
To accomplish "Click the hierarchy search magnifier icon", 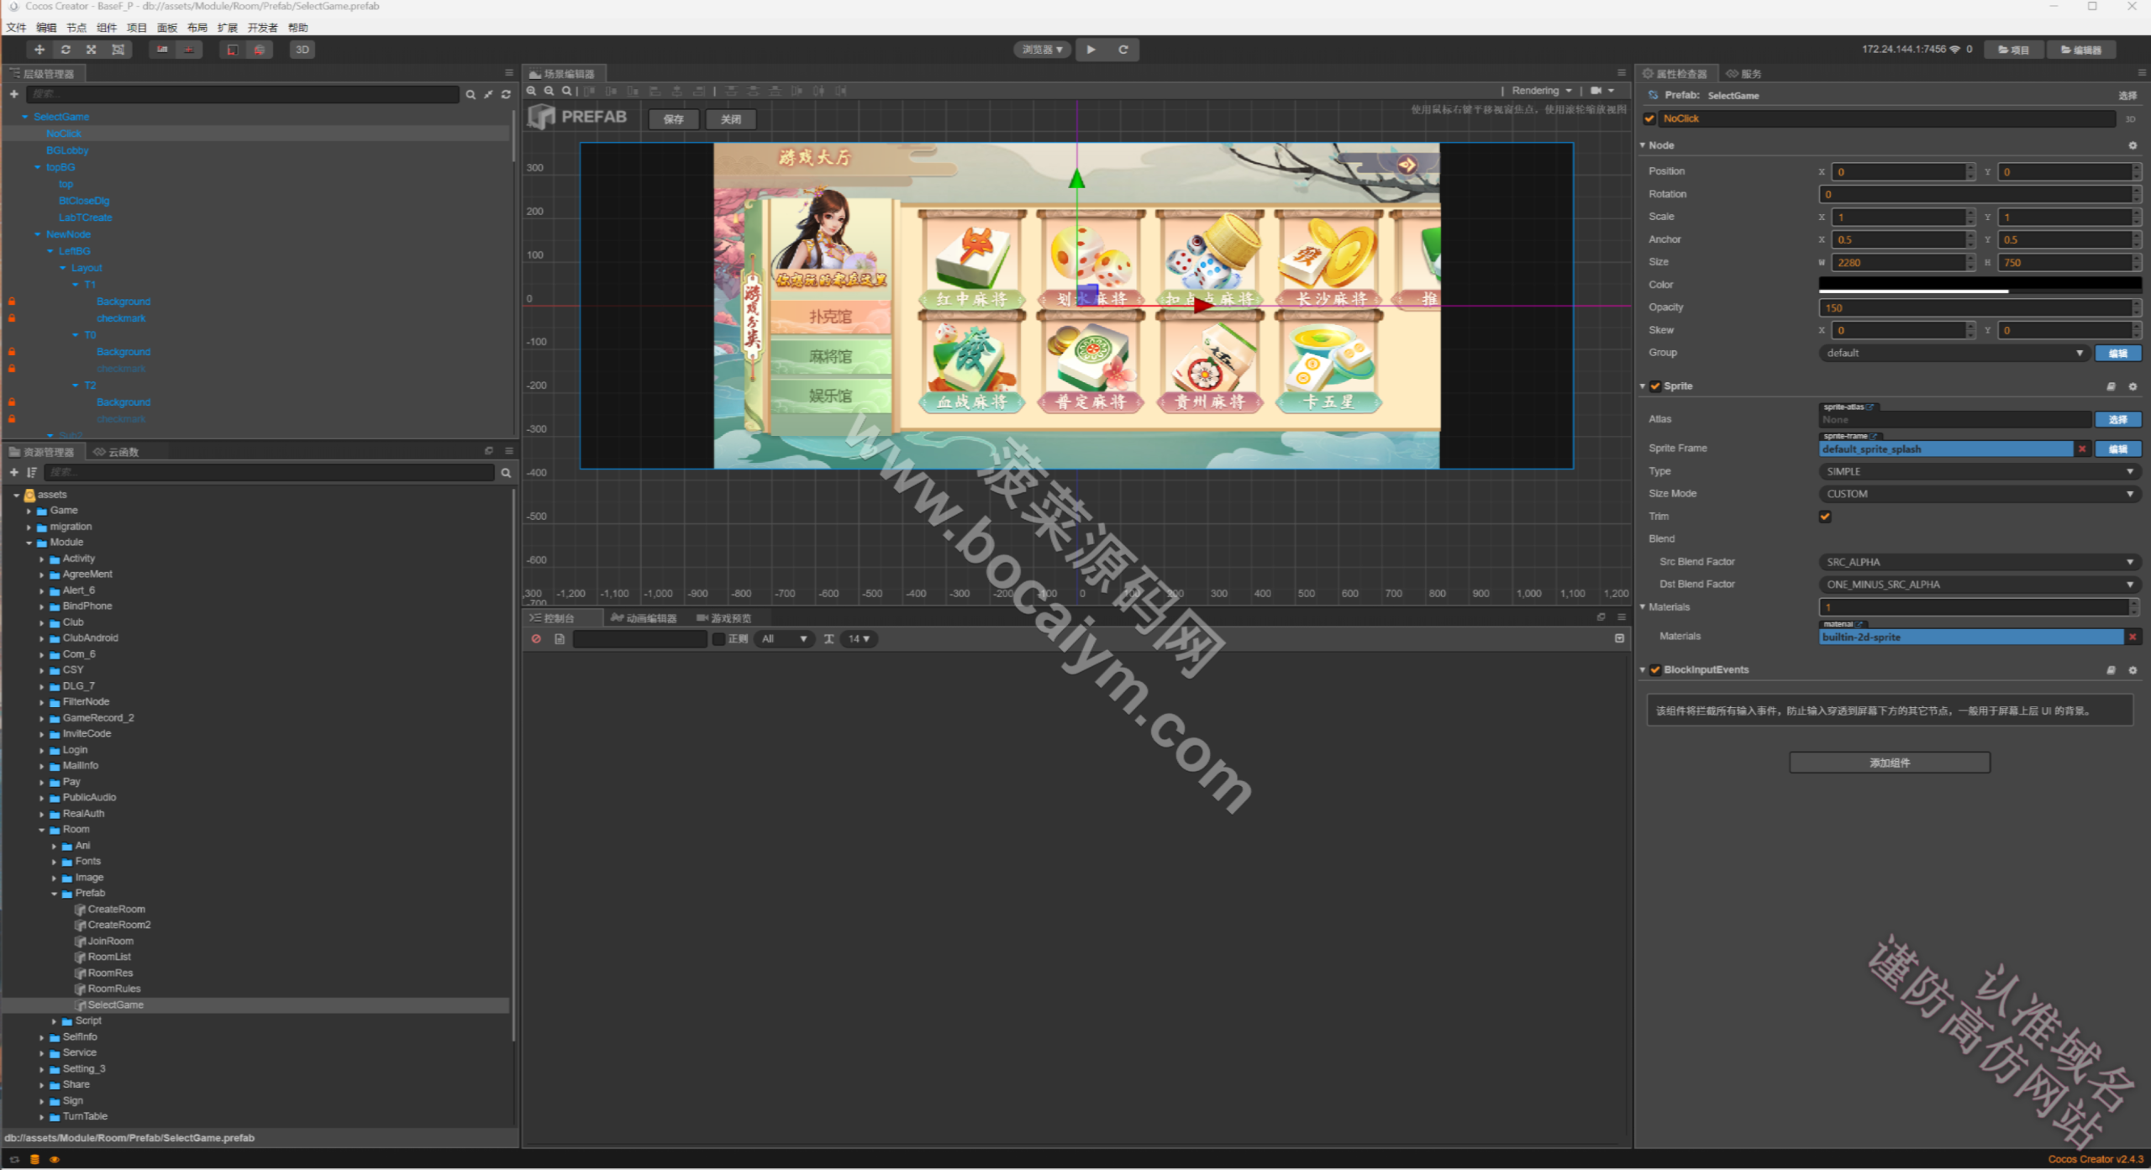I will (471, 94).
